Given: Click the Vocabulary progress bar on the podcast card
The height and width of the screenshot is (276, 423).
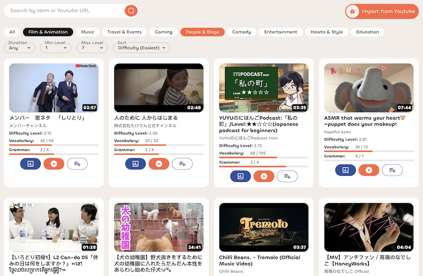Looking at the screenshot, I should tap(264, 157).
